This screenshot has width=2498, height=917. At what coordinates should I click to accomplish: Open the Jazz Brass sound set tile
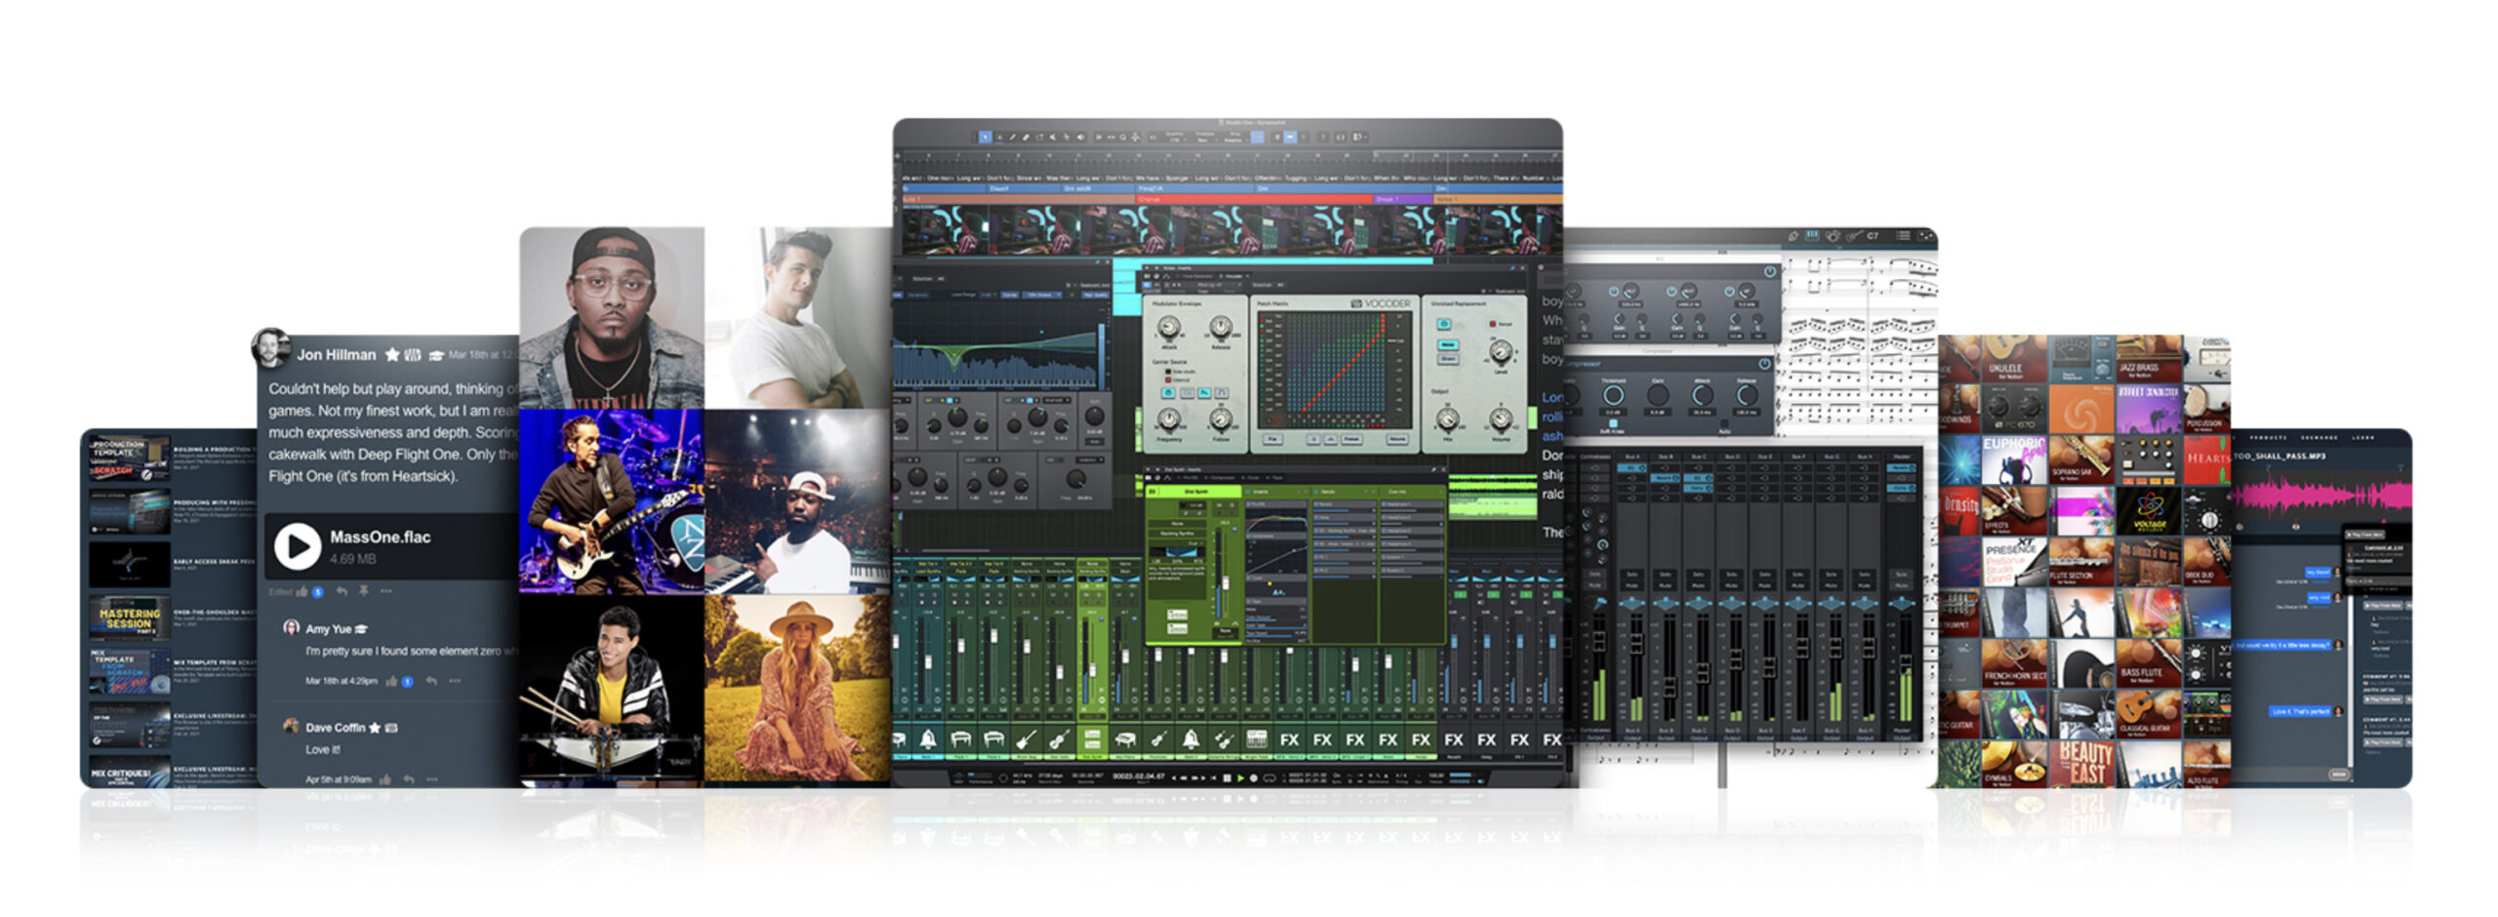tap(2148, 358)
